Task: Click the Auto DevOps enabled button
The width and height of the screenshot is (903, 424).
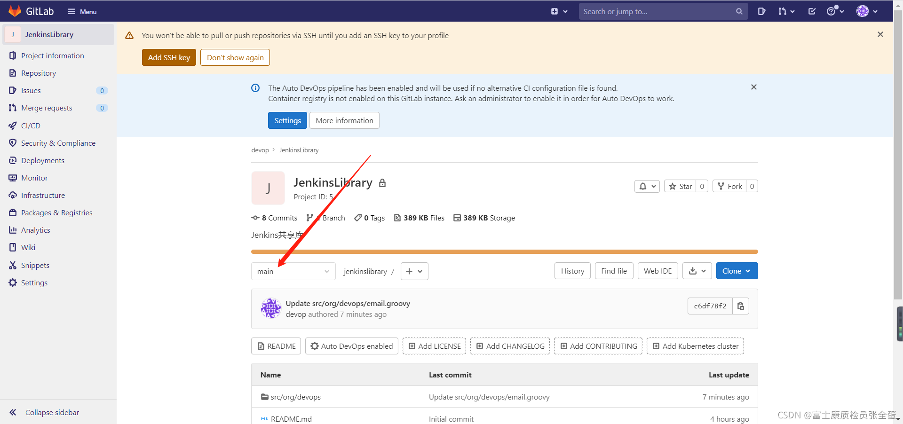Action: tap(352, 346)
